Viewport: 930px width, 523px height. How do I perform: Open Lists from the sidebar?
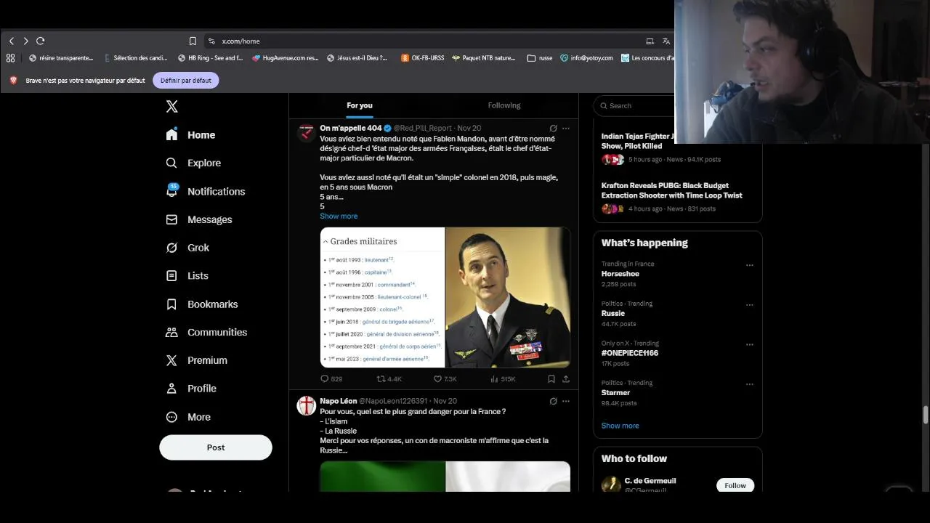[x=187, y=276]
